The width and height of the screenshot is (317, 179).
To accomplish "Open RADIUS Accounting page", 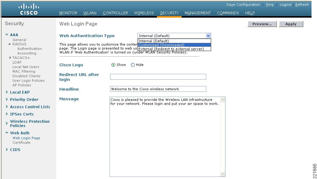I will pos(27,53).
